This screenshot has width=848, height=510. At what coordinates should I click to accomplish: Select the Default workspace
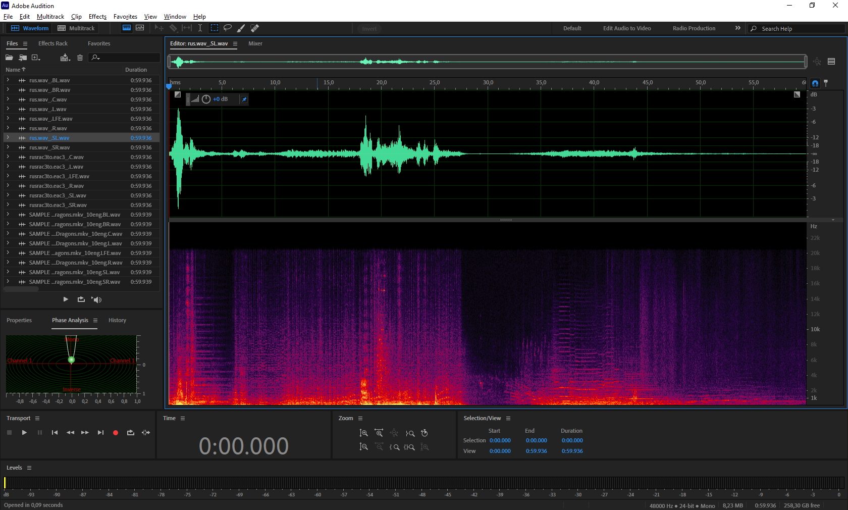point(572,29)
